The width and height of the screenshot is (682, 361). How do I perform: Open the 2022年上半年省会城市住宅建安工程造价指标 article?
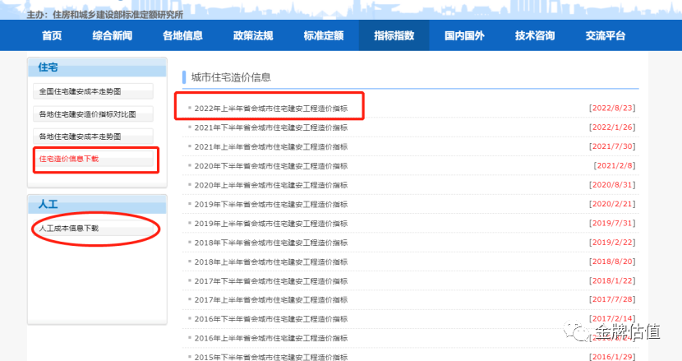pyautogui.click(x=271, y=108)
